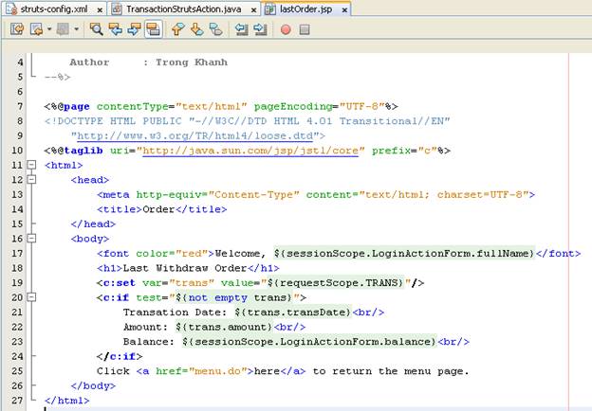Image resolution: width=592 pixels, height=411 pixels.
Task: Click Find Next Occurrence icon
Action: 134,29
